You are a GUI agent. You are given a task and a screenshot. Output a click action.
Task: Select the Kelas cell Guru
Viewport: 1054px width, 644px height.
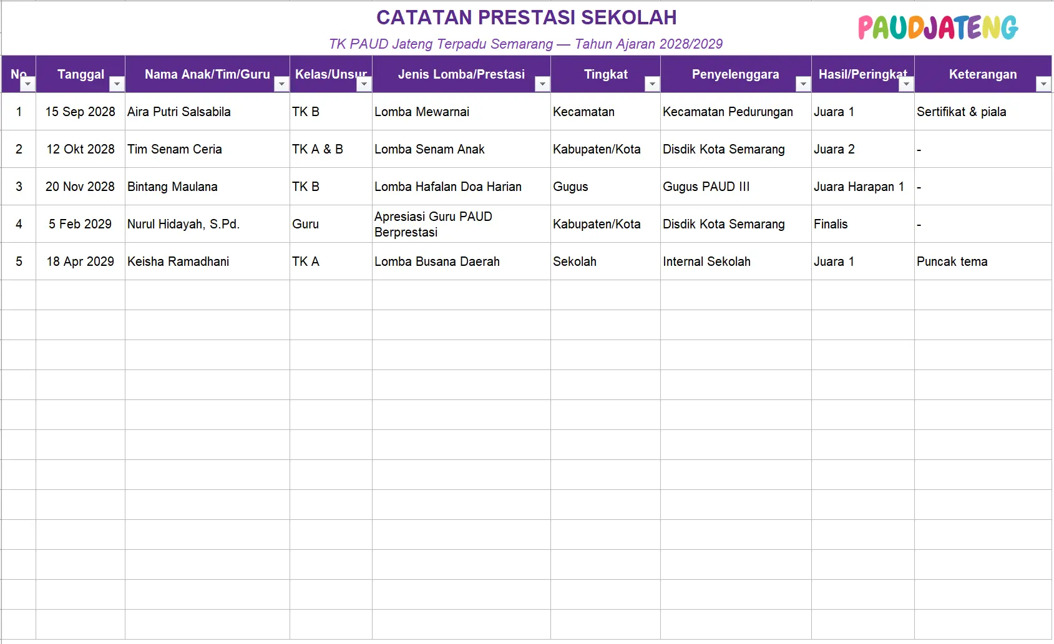(331, 224)
